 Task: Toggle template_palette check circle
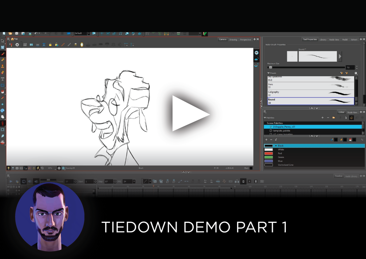pyautogui.click(x=271, y=131)
